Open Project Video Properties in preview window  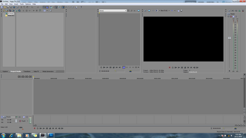click(x=145, y=11)
